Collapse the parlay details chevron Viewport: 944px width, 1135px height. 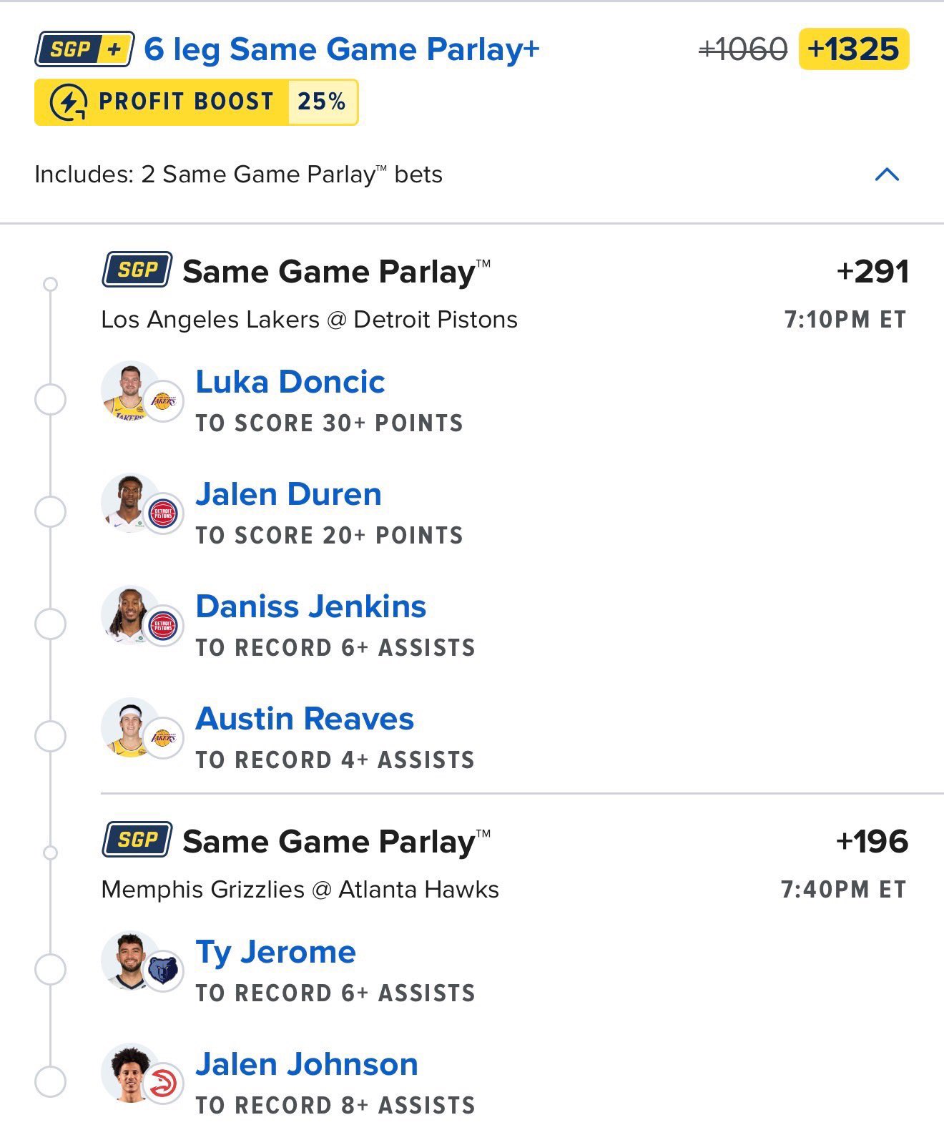(887, 175)
